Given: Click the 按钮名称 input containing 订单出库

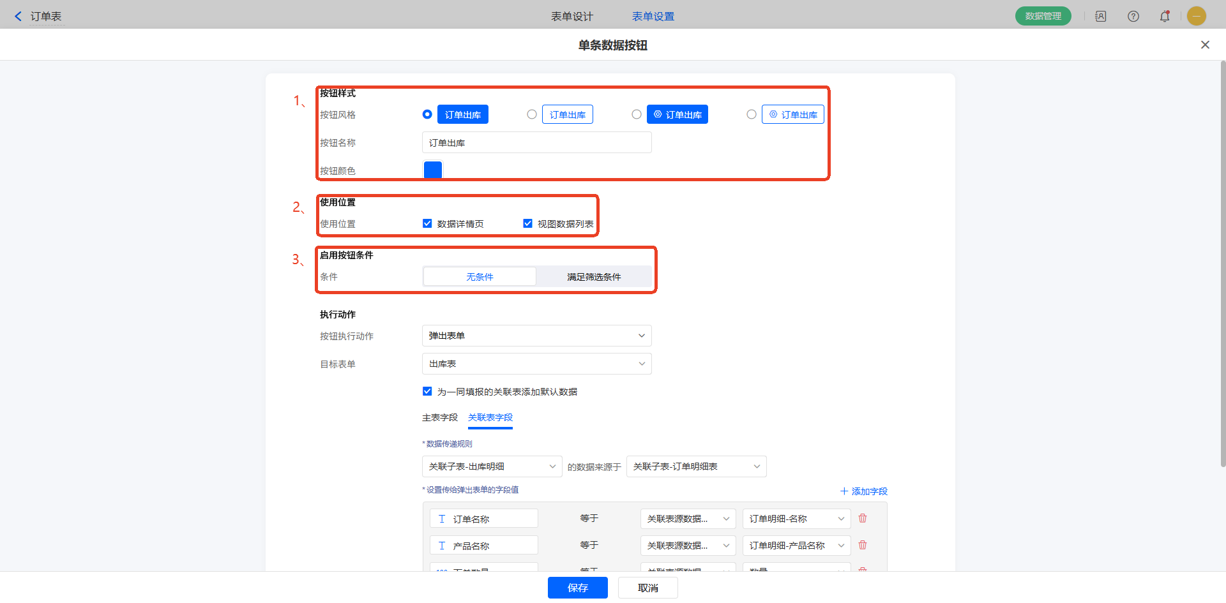Looking at the screenshot, I should tap(537, 142).
